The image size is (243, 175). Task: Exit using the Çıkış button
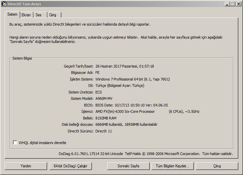pyautogui.click(x=217, y=166)
